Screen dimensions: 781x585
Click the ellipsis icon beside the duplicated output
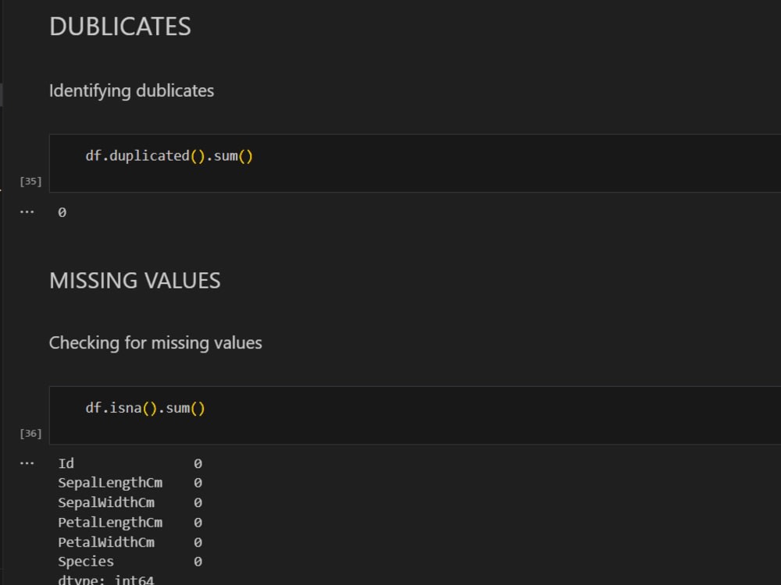pyautogui.click(x=27, y=211)
